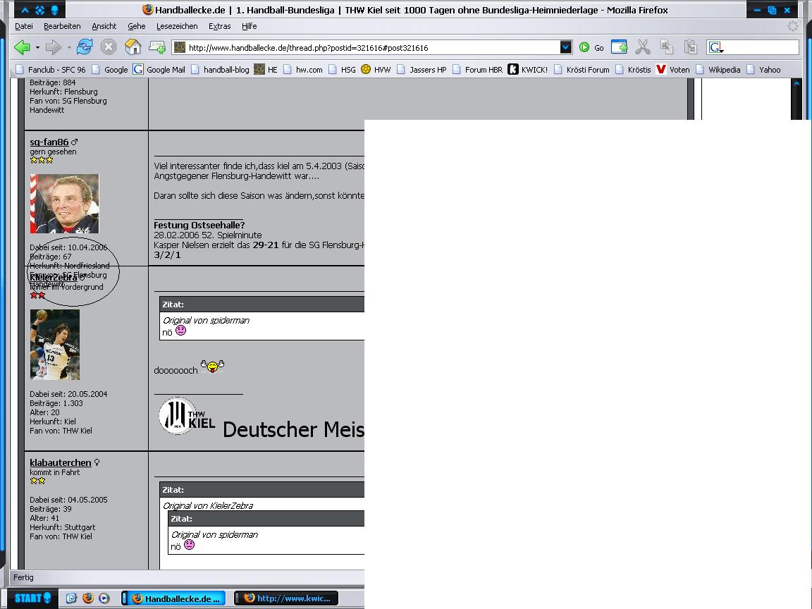Click the Home icon in toolbar

click(x=133, y=47)
